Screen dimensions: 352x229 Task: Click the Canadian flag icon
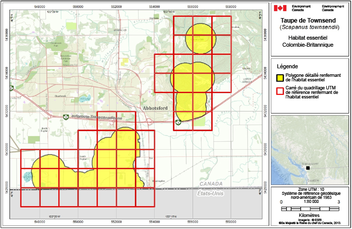coord(280,8)
